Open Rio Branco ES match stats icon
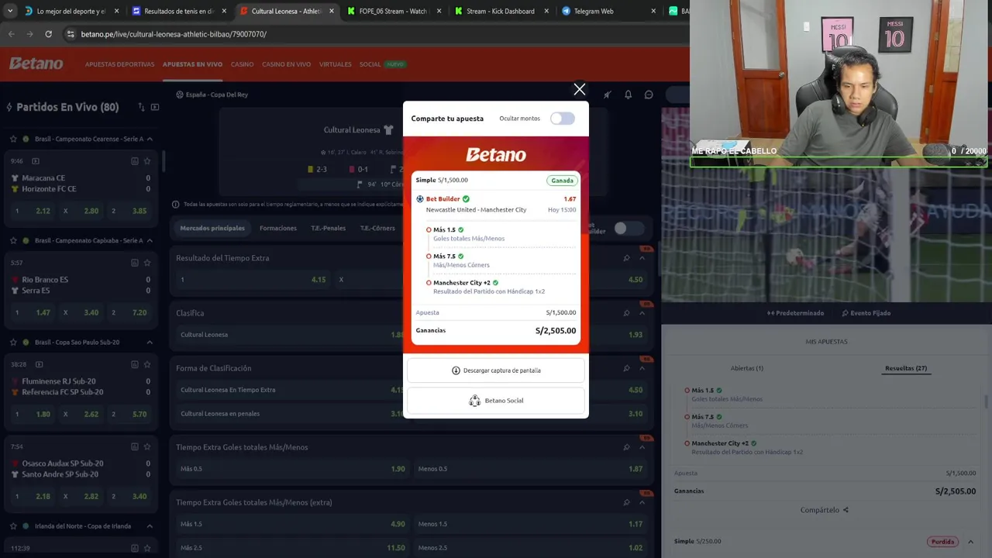This screenshot has width=992, height=558. (134, 263)
